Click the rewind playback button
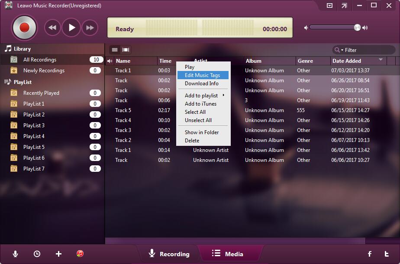The width and height of the screenshot is (400, 264). coord(52,28)
